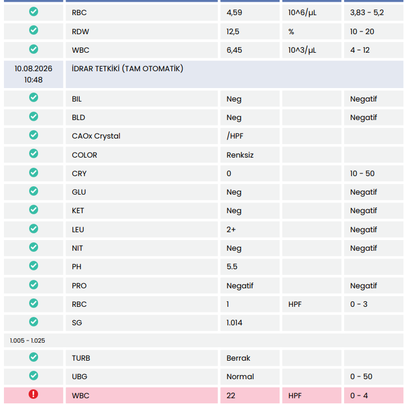Select the green check beside NIT

tap(34, 247)
